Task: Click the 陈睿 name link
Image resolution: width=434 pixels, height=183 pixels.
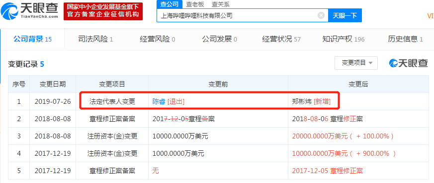Action: pos(159,101)
